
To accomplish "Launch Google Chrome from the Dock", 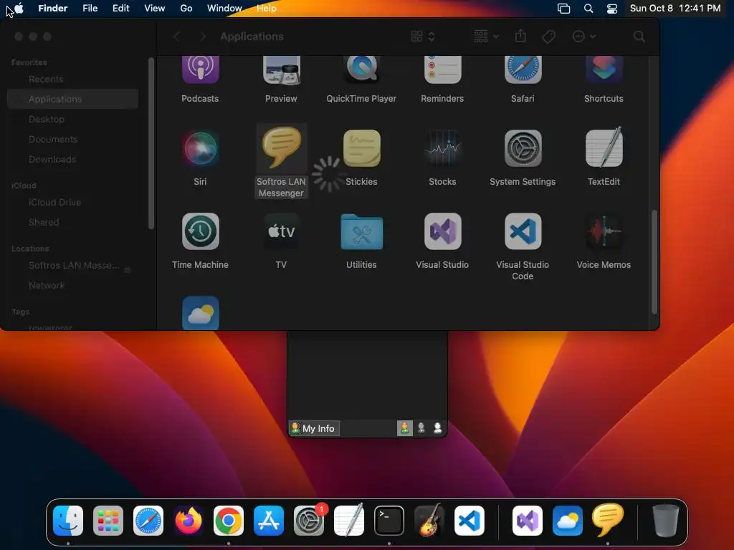I will point(229,521).
